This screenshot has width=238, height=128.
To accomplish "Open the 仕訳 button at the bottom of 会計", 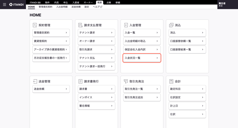I will [x=187, y=114].
